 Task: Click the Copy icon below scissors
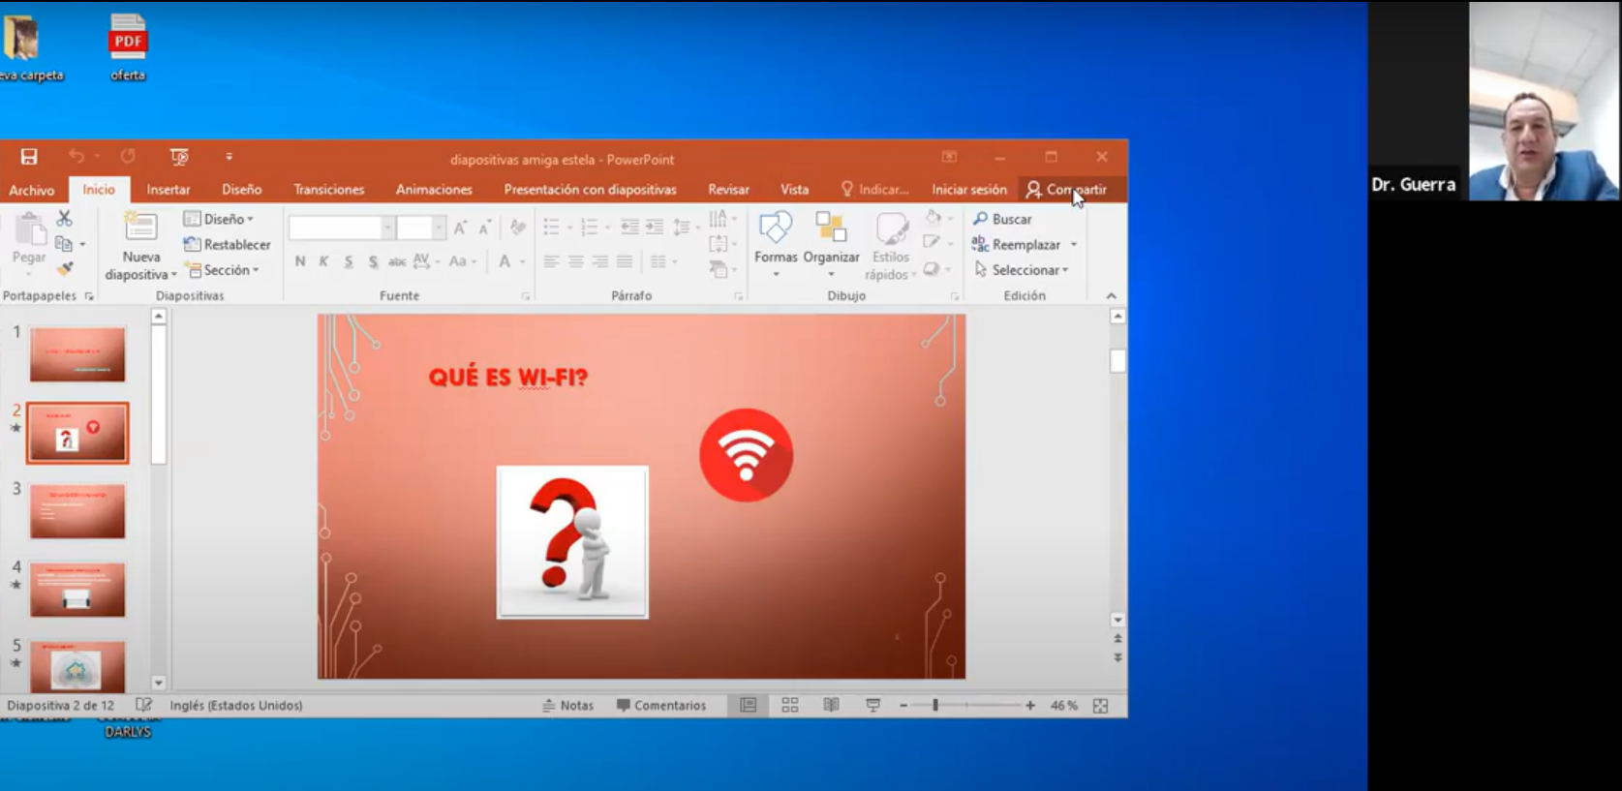click(x=64, y=244)
